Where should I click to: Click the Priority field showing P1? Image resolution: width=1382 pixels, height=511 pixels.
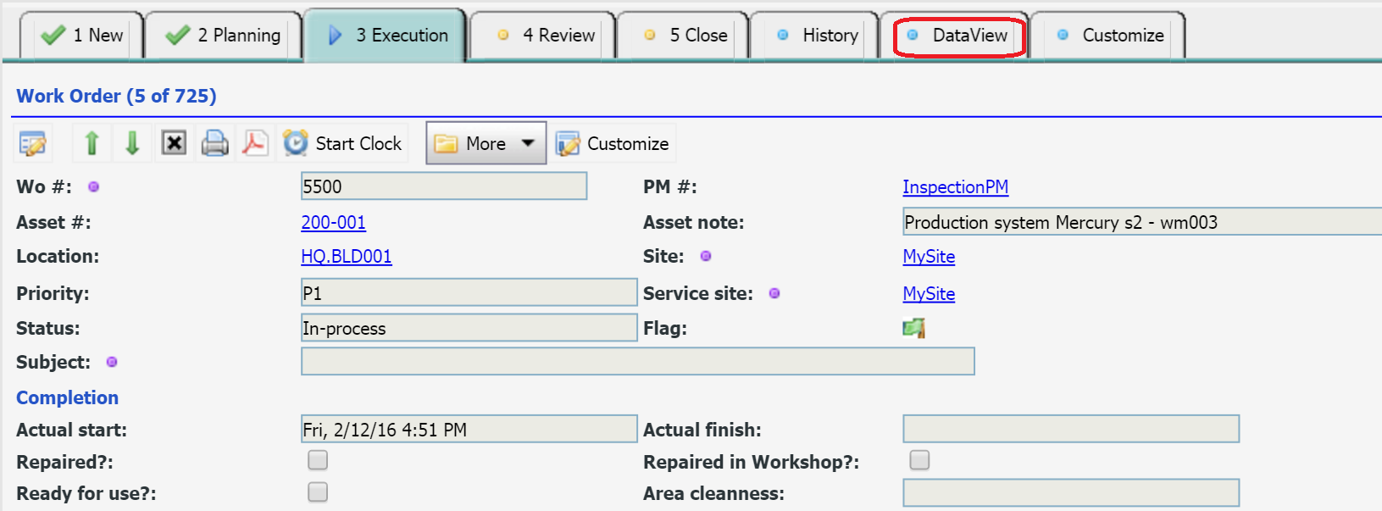point(469,292)
